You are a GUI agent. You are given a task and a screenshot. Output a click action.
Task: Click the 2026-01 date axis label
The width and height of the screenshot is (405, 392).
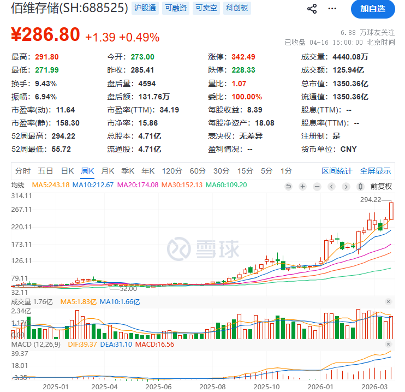320,387
